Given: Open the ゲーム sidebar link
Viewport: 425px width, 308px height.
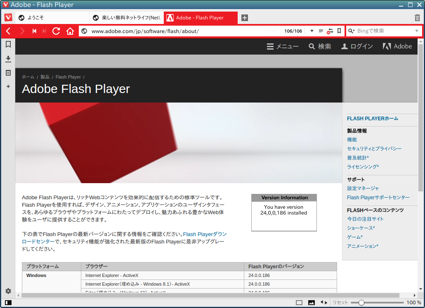Looking at the screenshot, I should pos(355,237).
